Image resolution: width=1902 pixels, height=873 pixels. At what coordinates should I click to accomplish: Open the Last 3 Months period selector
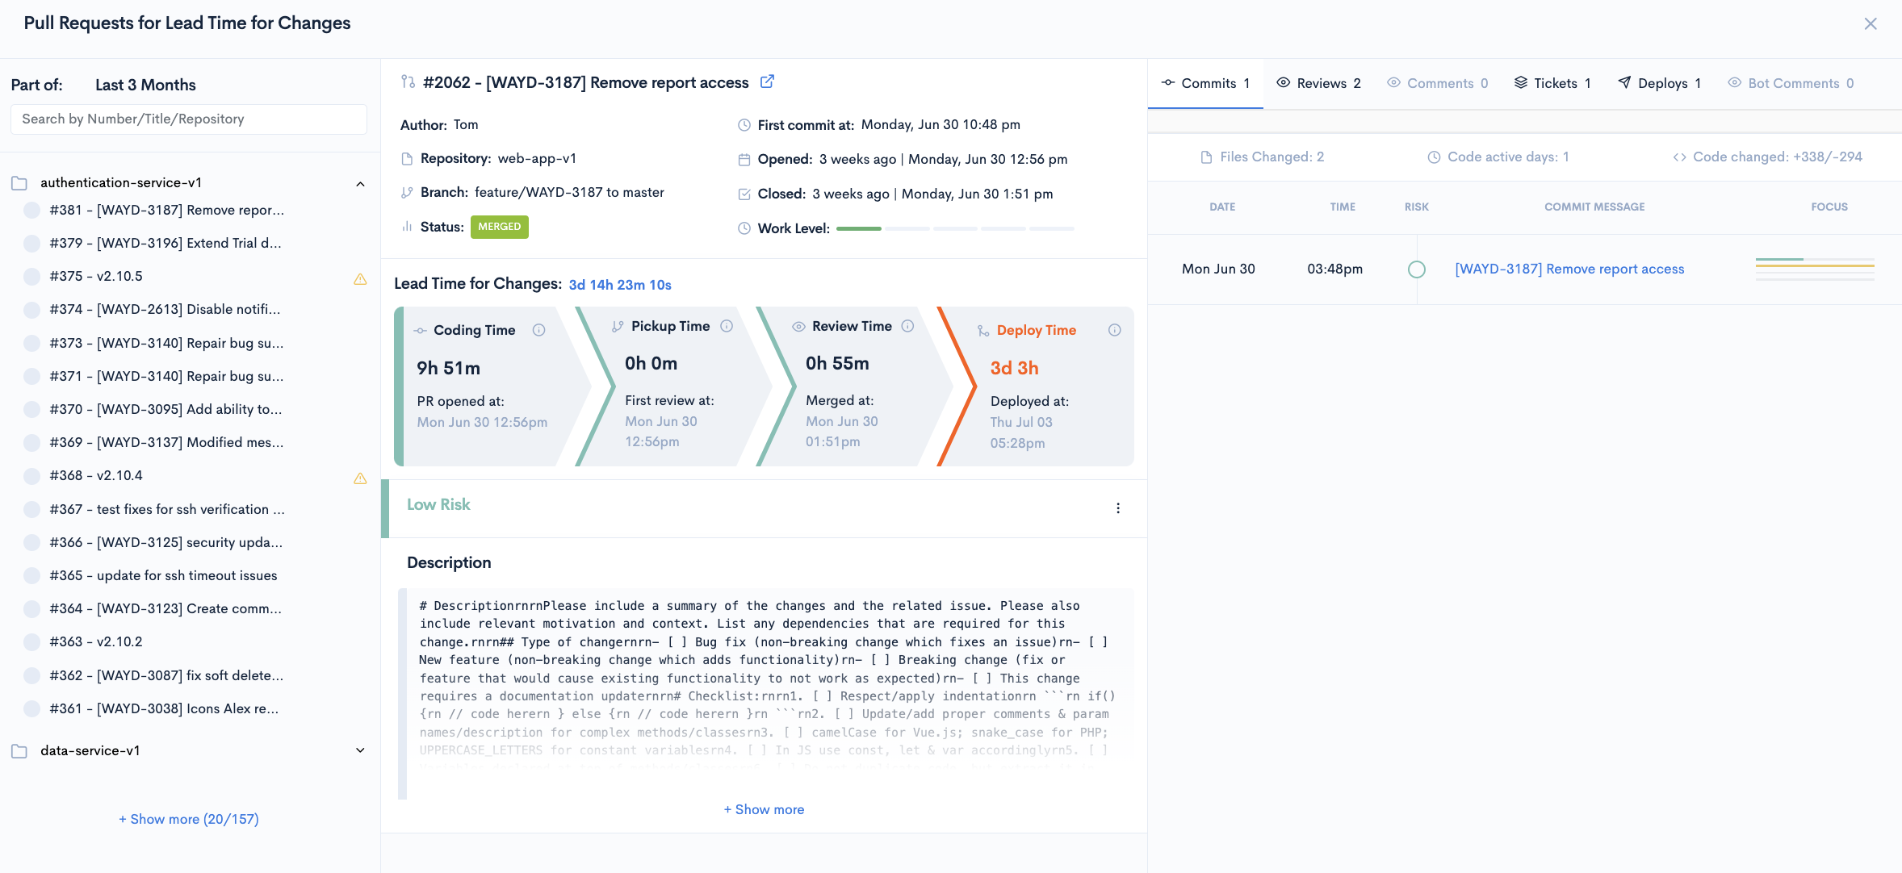click(x=145, y=85)
